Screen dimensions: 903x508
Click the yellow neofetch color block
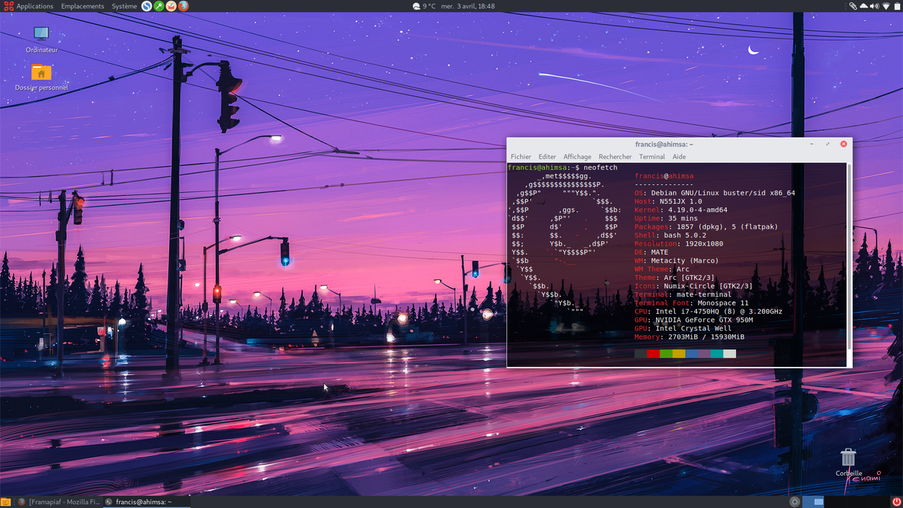point(679,353)
